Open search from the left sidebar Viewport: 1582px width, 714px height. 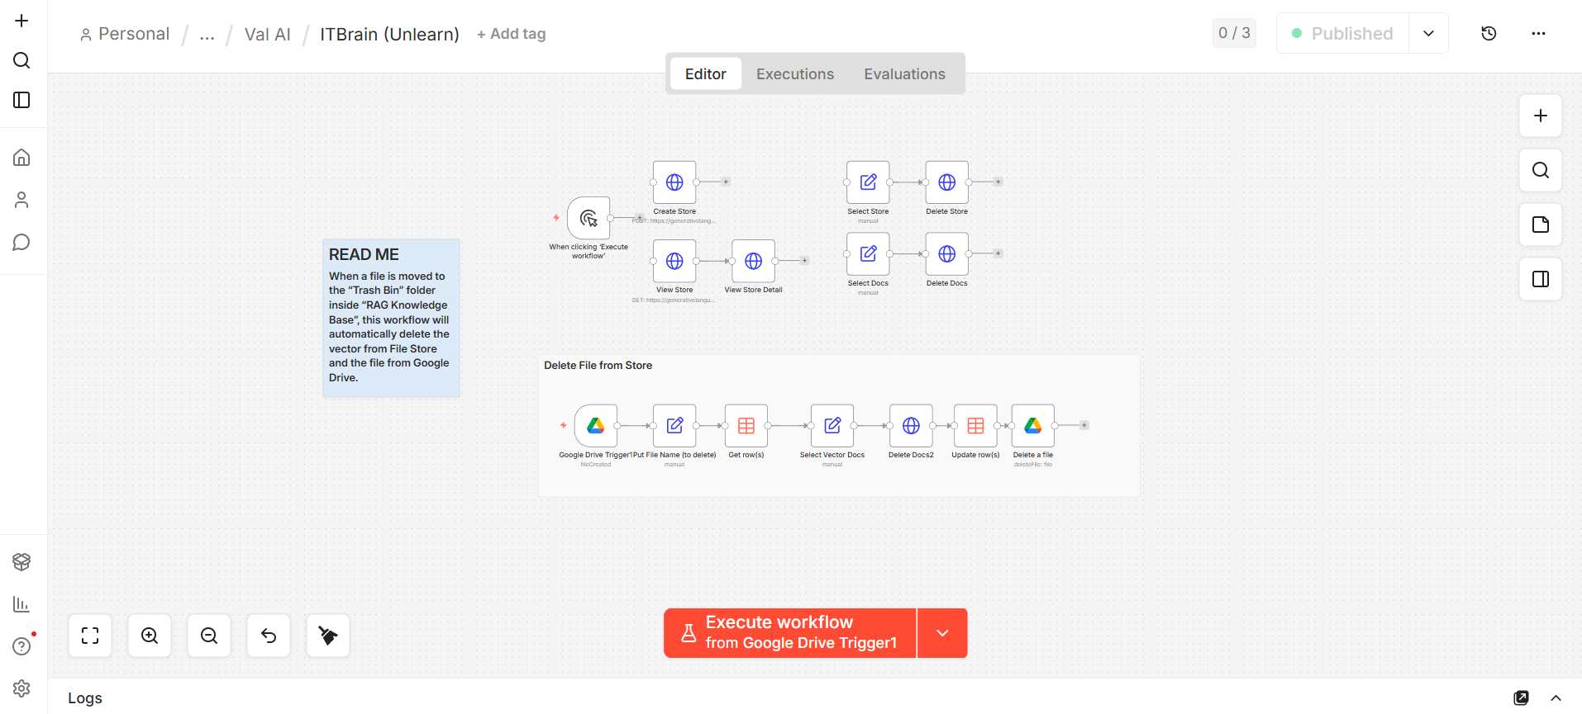22,60
